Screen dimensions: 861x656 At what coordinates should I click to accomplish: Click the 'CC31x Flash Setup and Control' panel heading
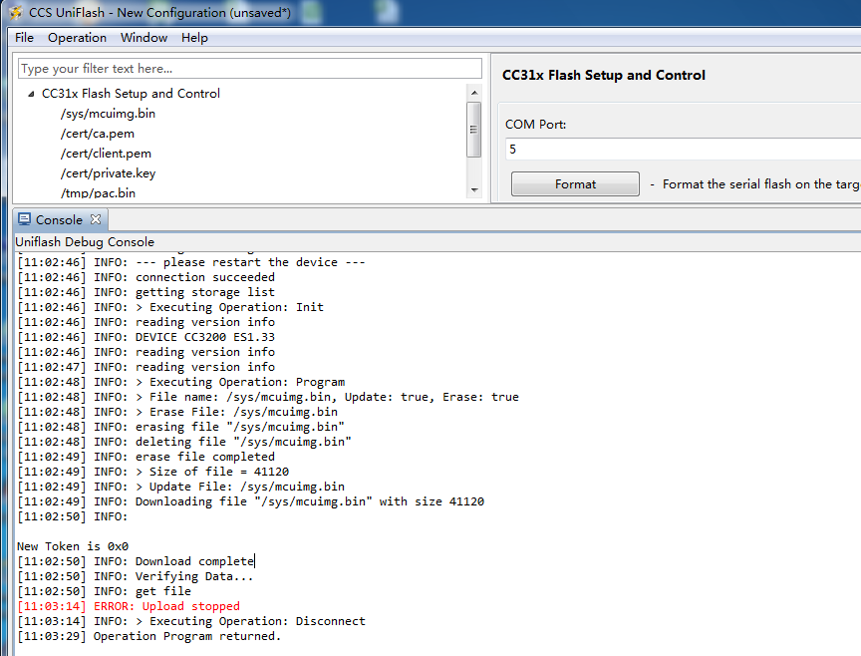(604, 75)
